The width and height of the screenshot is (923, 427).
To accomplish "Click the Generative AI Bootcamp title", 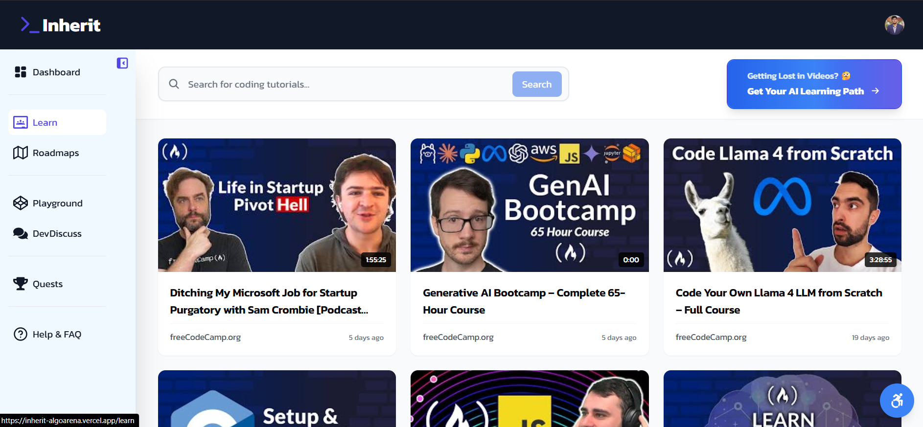I will pos(524,301).
